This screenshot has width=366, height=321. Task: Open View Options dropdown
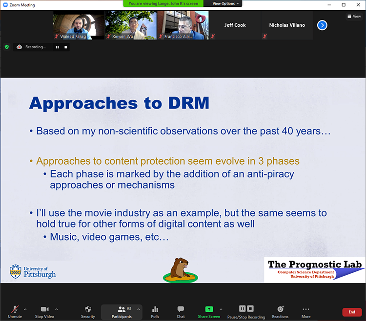[x=225, y=3]
